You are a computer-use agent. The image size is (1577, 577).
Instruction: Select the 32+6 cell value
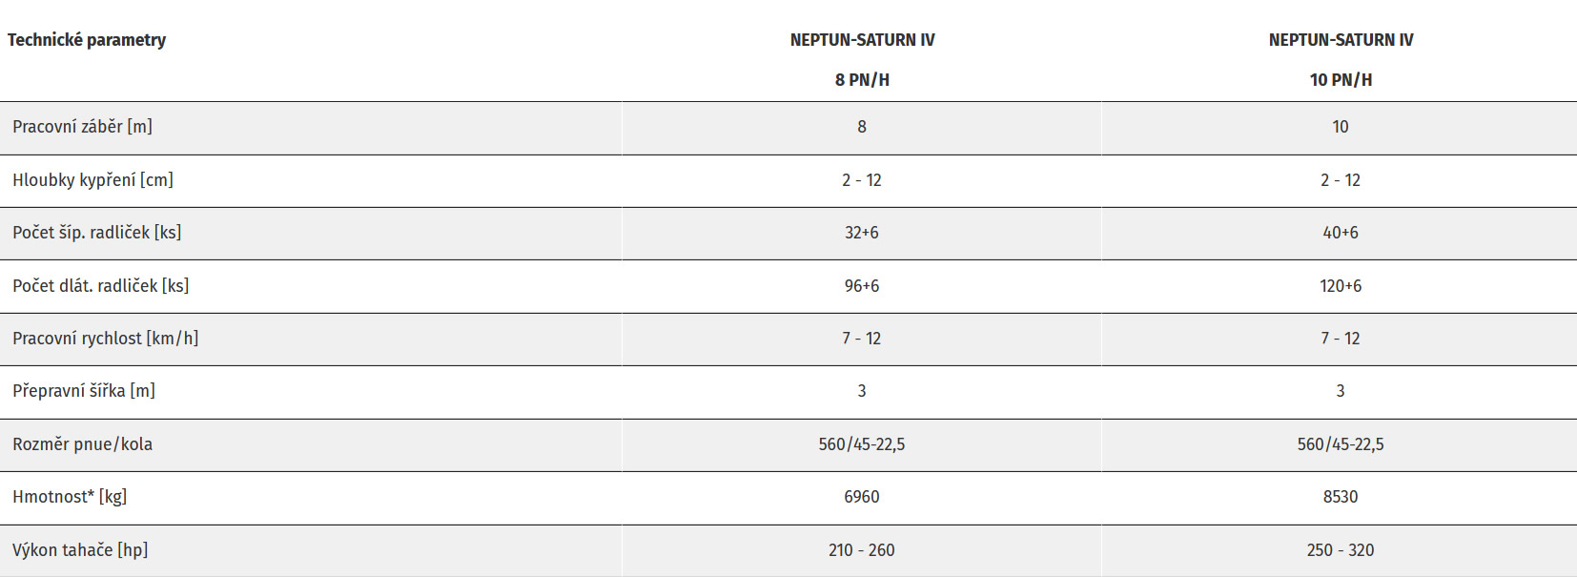pyautogui.click(x=862, y=233)
